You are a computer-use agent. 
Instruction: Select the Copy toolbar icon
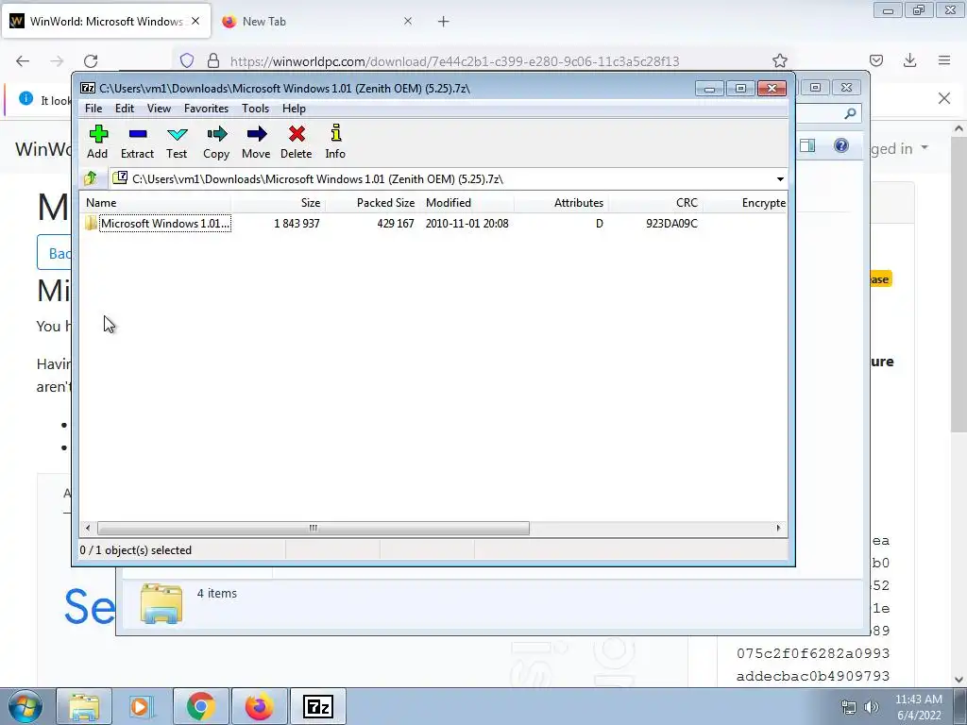pos(216,142)
